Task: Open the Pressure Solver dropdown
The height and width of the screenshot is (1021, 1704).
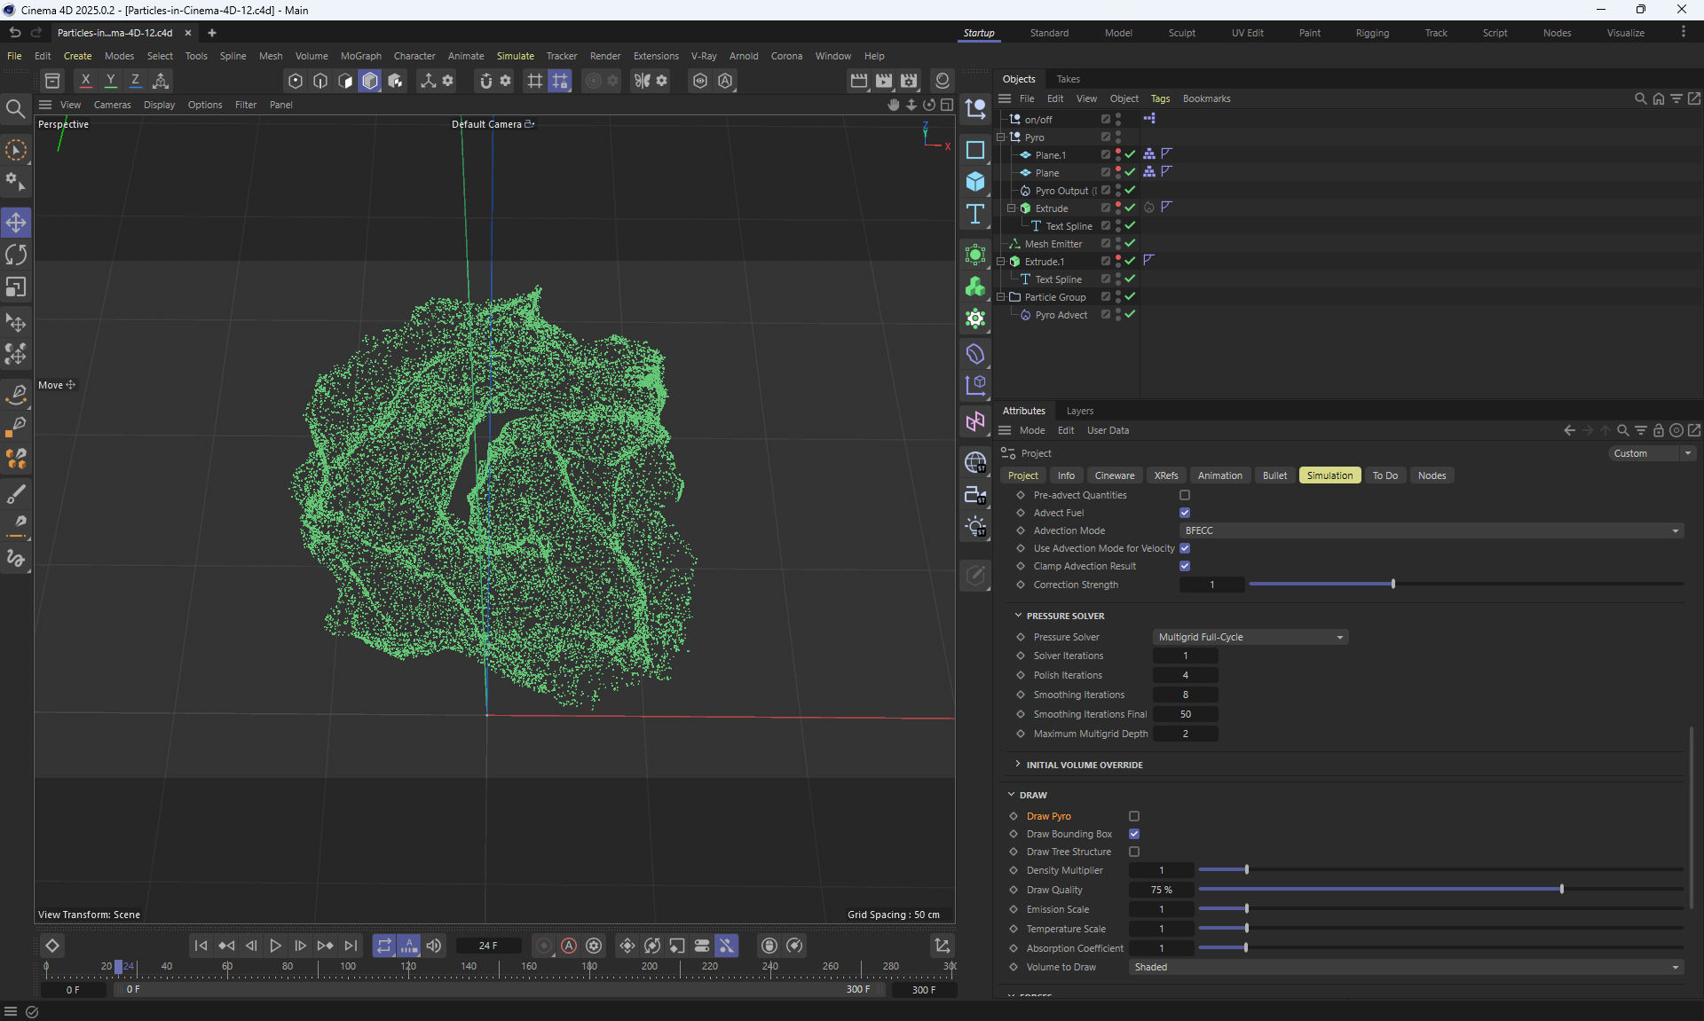Action: point(1250,637)
